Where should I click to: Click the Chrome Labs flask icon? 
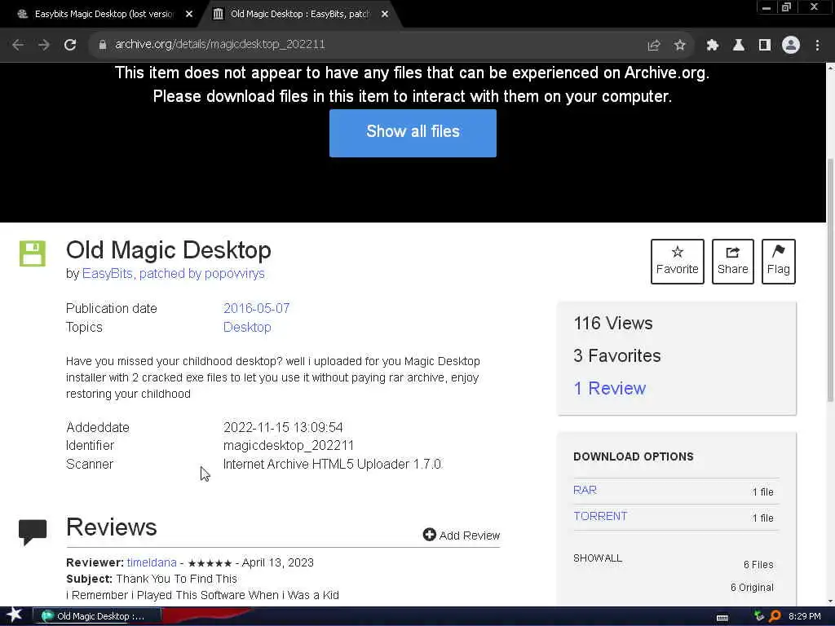point(739,46)
